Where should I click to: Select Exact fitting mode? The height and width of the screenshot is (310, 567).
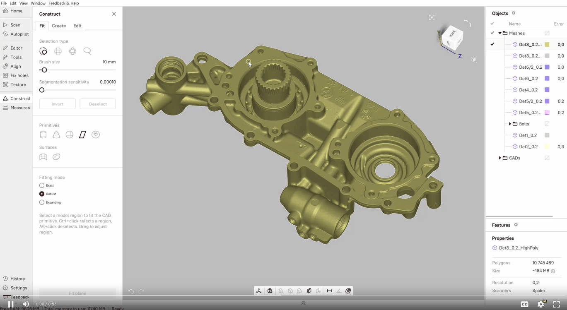(x=42, y=185)
